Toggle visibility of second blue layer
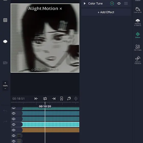The image size is (143, 143). [x=14, y=113]
